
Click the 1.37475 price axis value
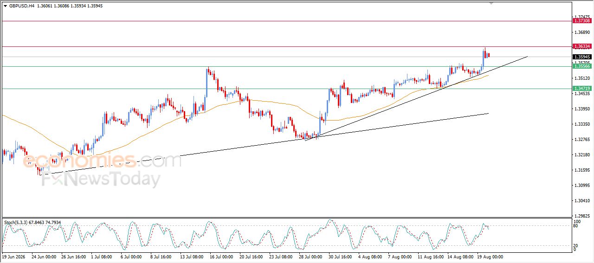coord(582,17)
